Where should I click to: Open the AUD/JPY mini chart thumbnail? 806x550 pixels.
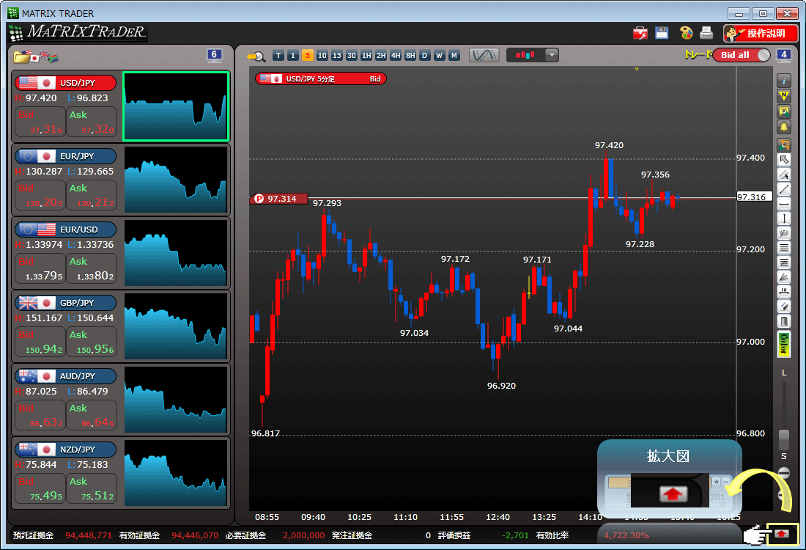pyautogui.click(x=176, y=399)
